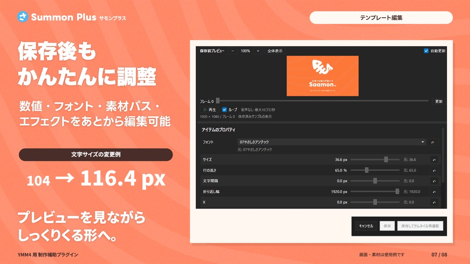The image size is (470, 264).
Task: Click the キャンセル button
Action: (366, 226)
